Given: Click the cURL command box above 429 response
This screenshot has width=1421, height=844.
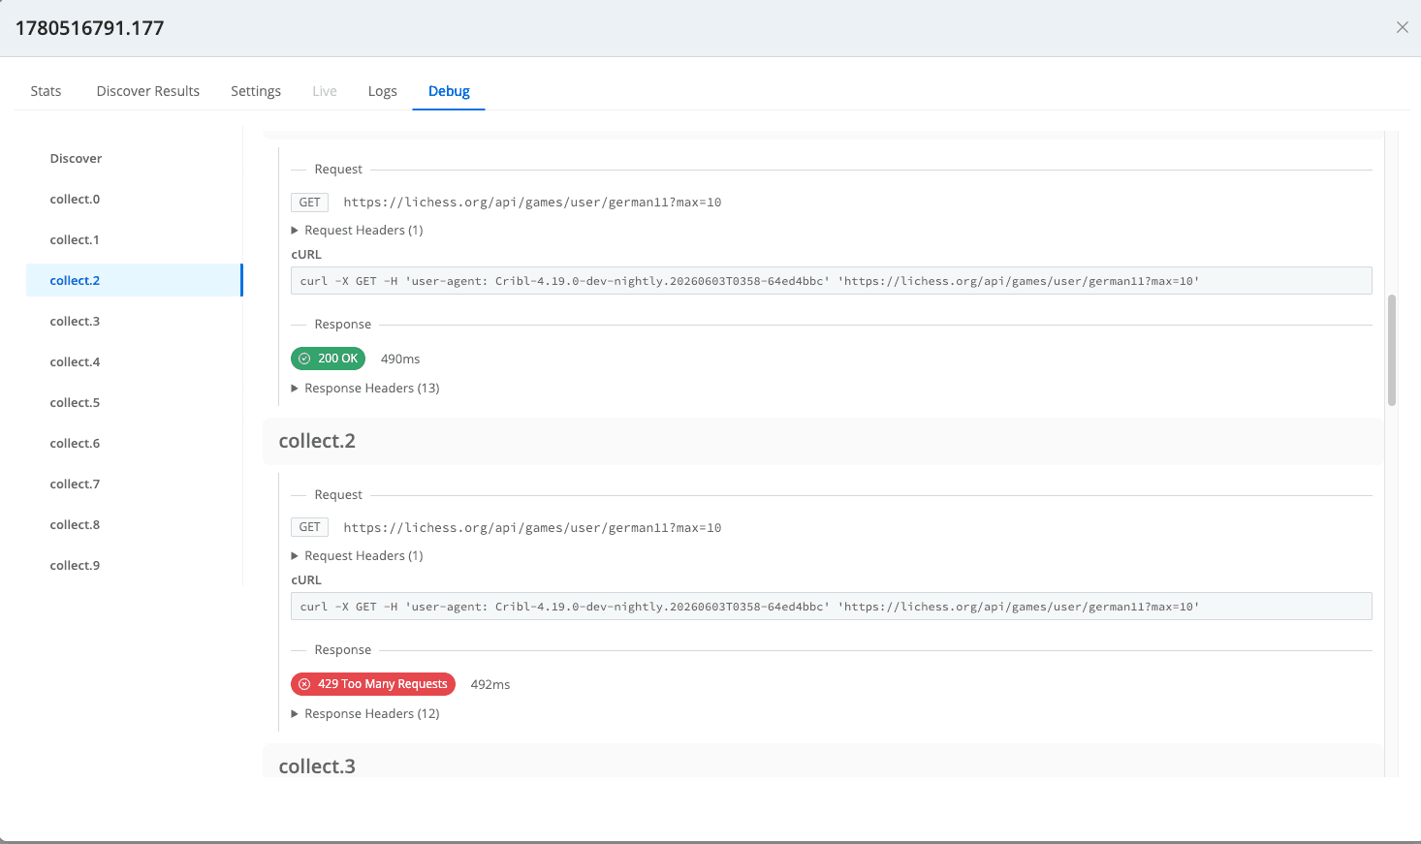Looking at the screenshot, I should [x=831, y=607].
